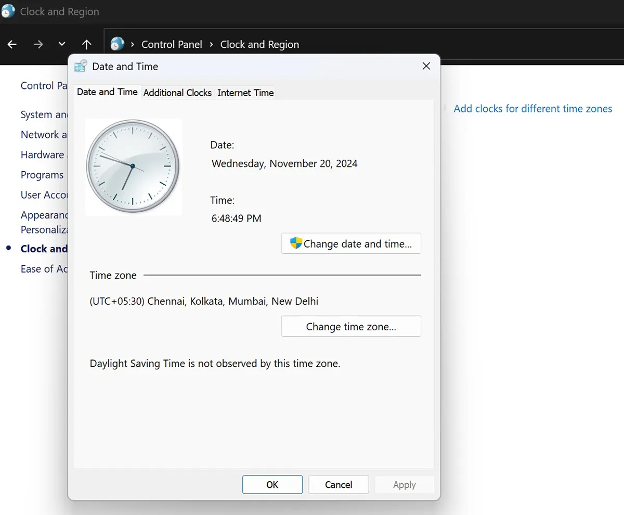
Task: Click the up arrow to go up one level
Action: coord(86,44)
